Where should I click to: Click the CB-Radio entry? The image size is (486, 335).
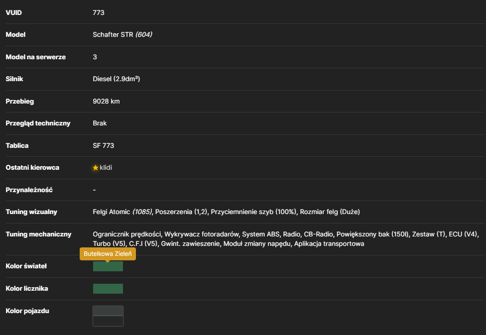(x=318, y=234)
